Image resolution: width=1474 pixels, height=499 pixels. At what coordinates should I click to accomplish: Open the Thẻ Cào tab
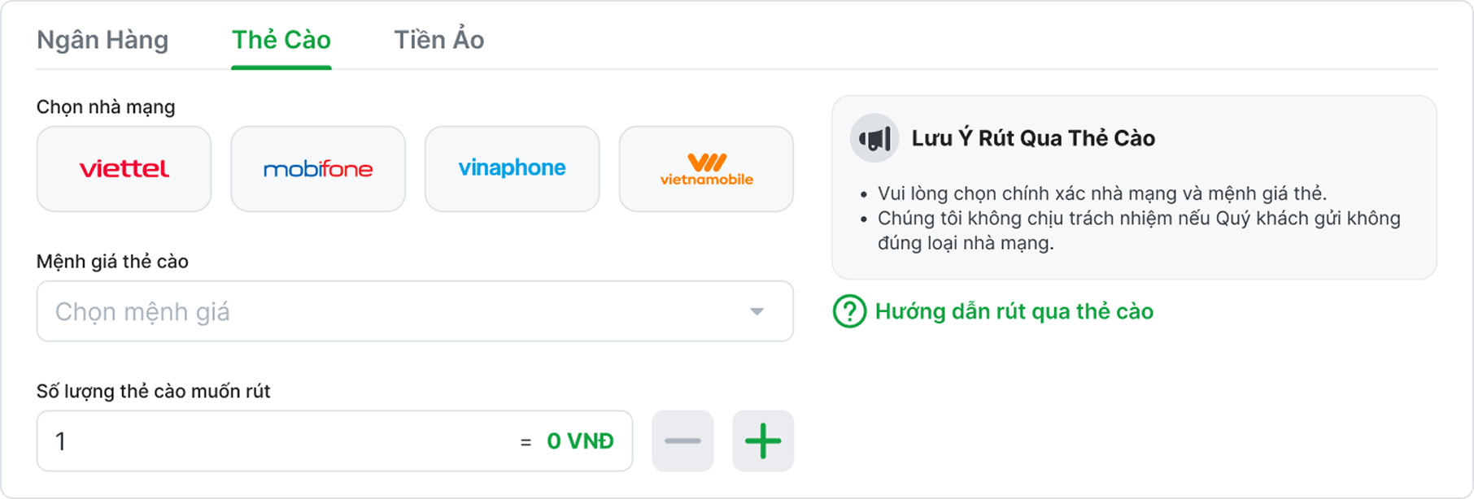281,39
